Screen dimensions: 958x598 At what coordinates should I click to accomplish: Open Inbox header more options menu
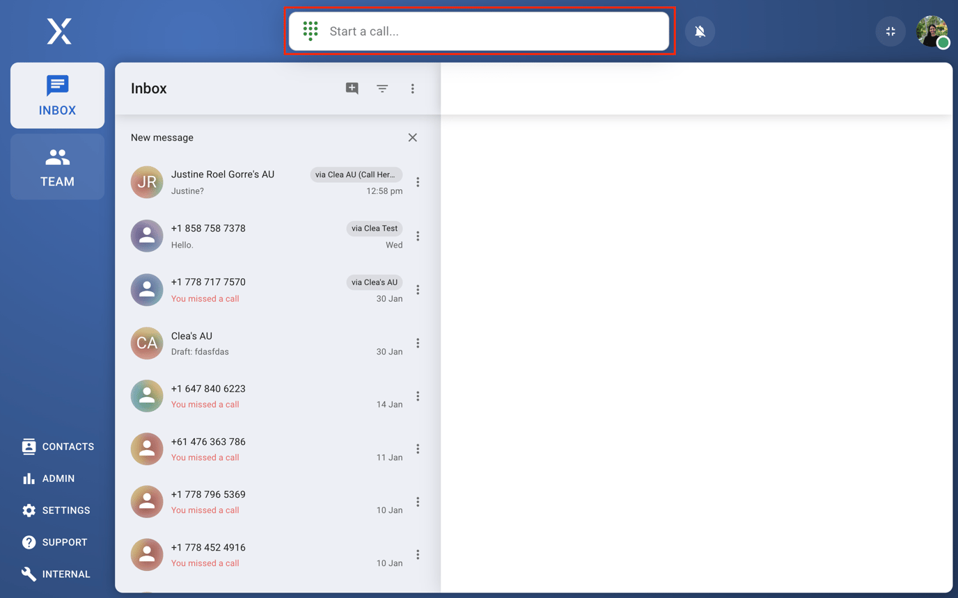[x=412, y=88]
